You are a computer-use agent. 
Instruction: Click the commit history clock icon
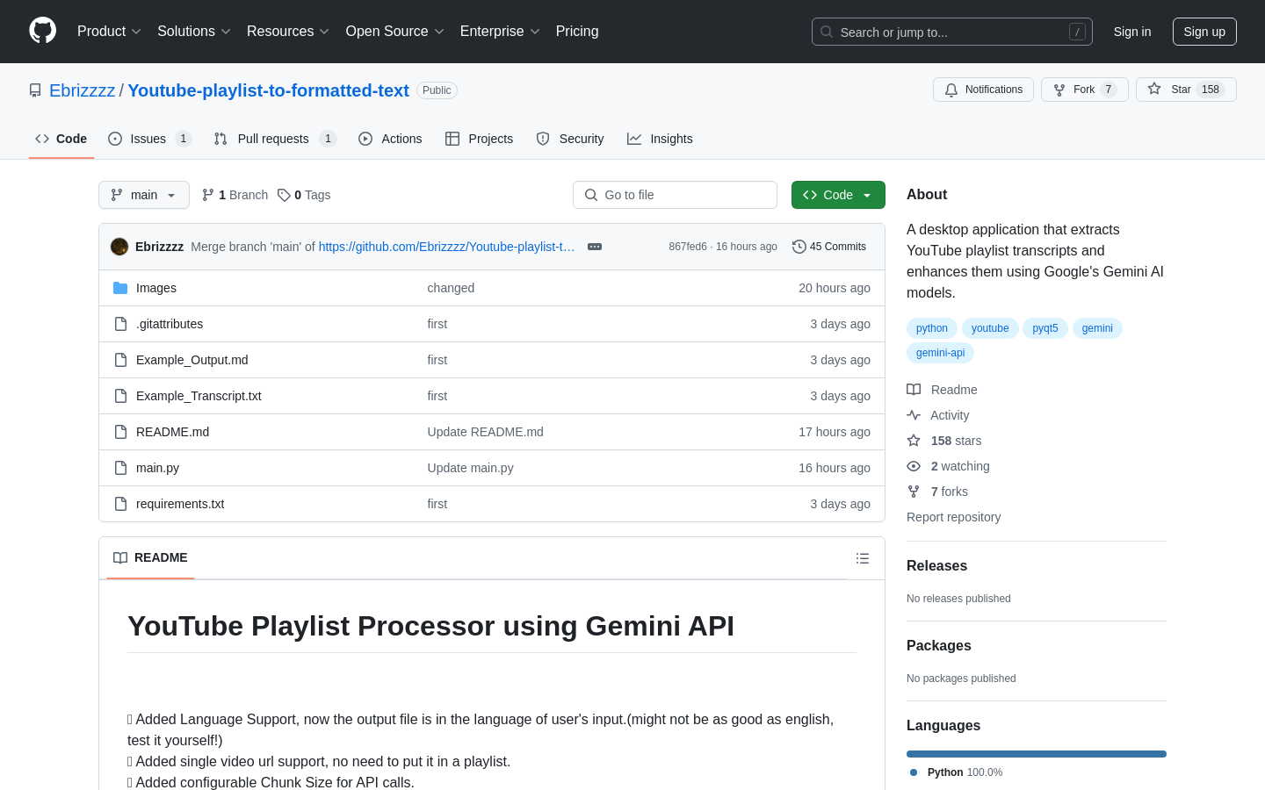tap(799, 247)
